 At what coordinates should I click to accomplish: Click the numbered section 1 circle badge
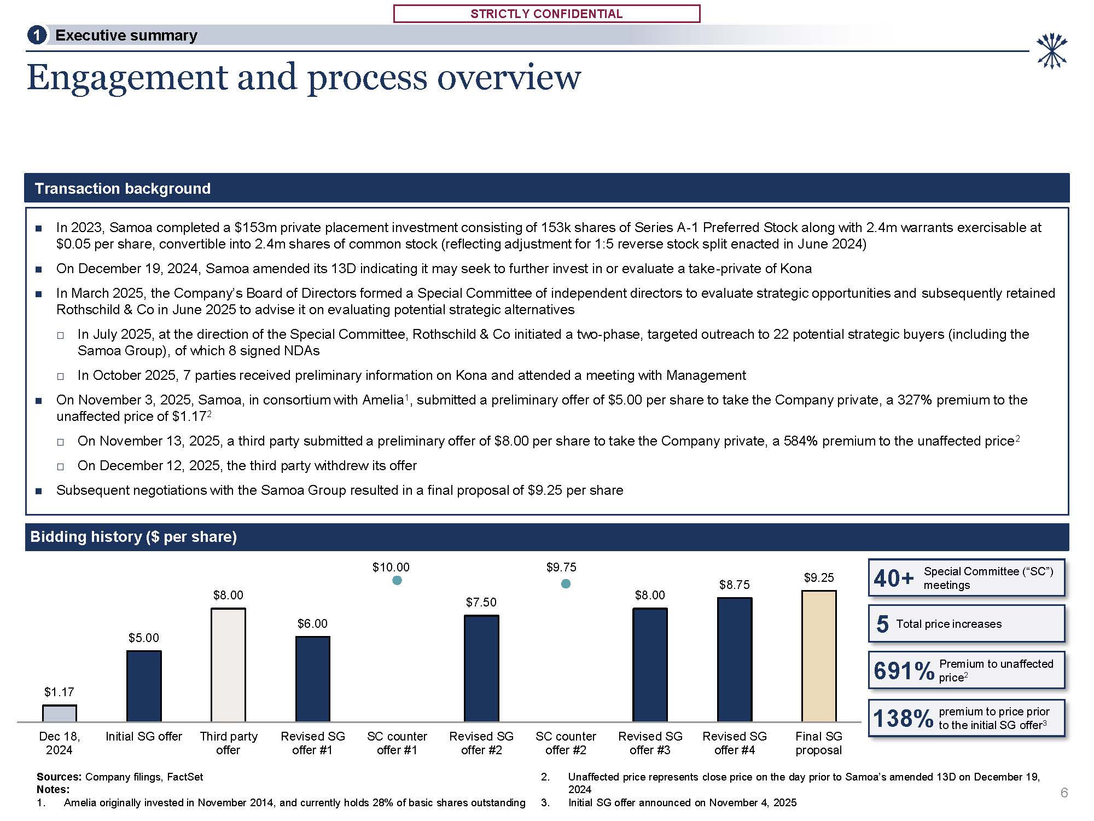(x=36, y=36)
